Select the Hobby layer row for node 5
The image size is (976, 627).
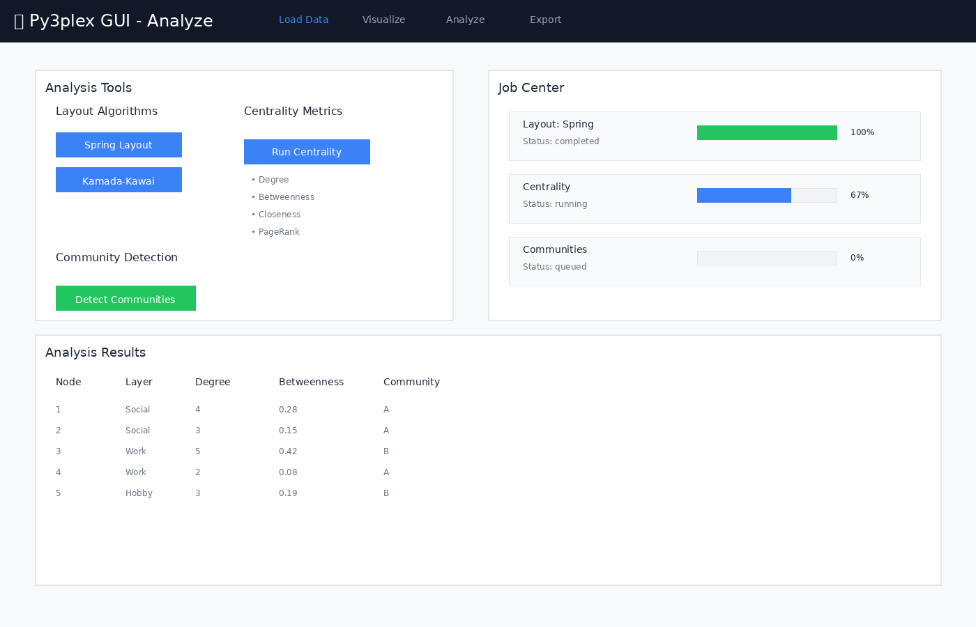[x=139, y=493]
